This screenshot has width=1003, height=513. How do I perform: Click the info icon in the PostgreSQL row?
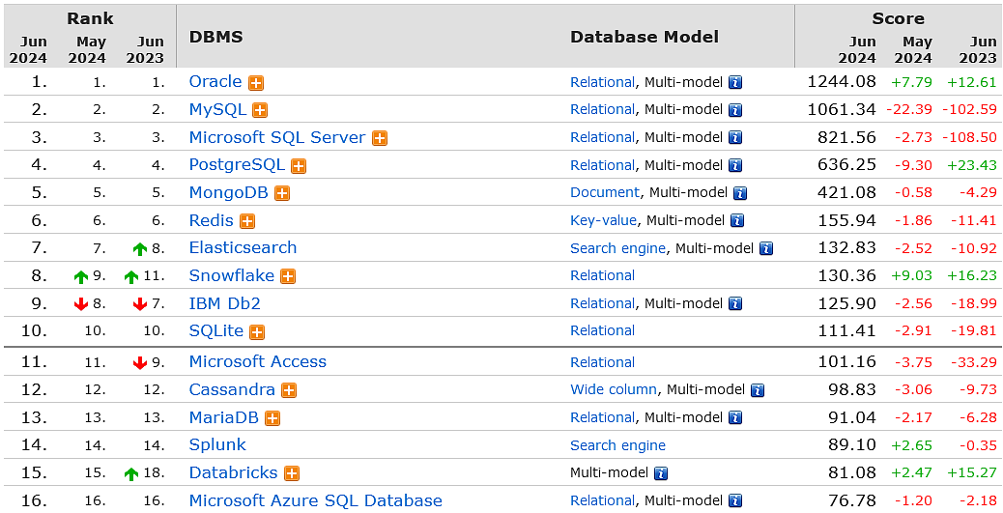tap(735, 165)
